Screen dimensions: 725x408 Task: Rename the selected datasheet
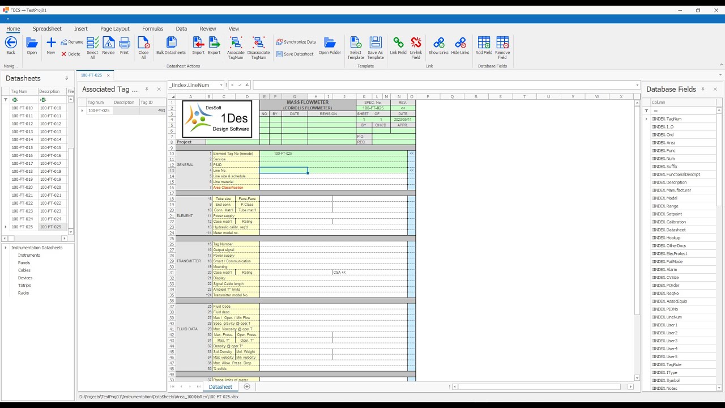click(72, 42)
